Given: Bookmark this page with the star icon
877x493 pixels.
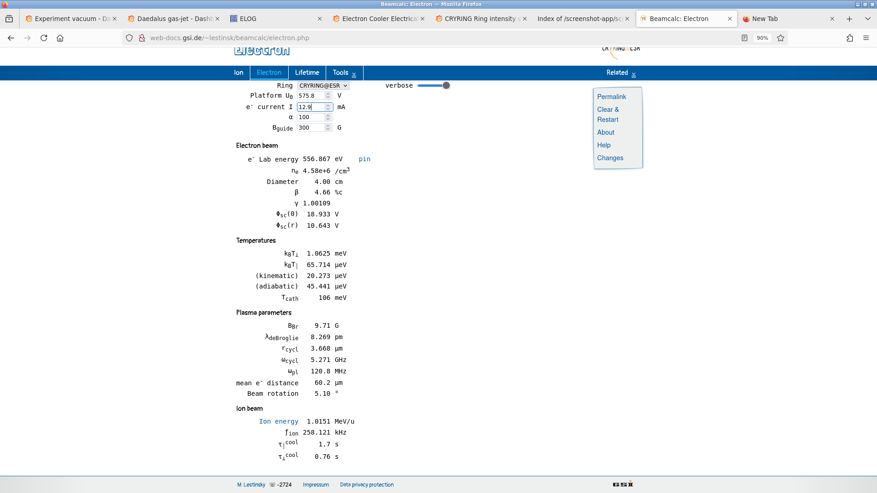Looking at the screenshot, I should (x=781, y=38).
